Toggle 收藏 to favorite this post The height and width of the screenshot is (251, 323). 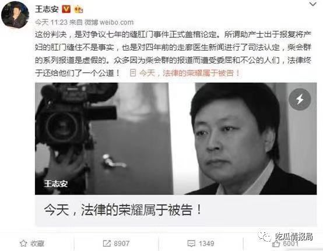tap(32, 243)
